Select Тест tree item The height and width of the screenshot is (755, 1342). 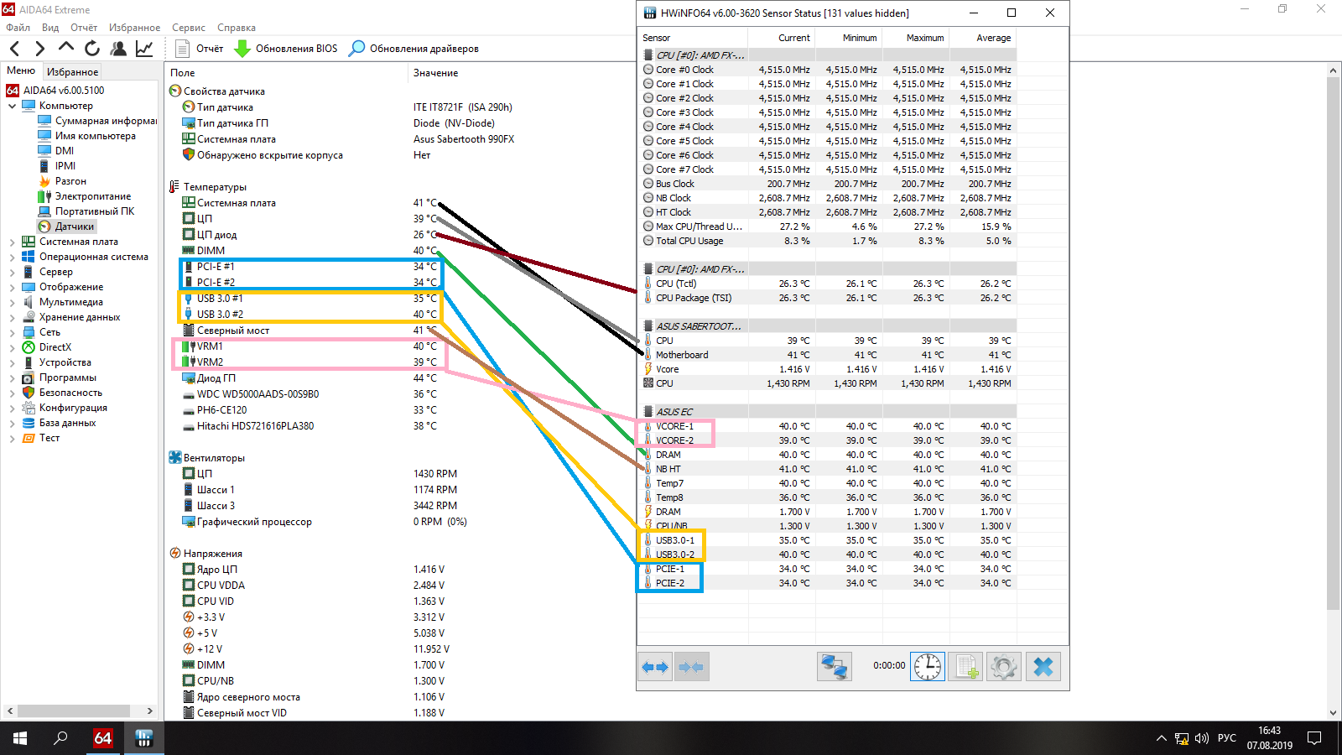pos(41,438)
